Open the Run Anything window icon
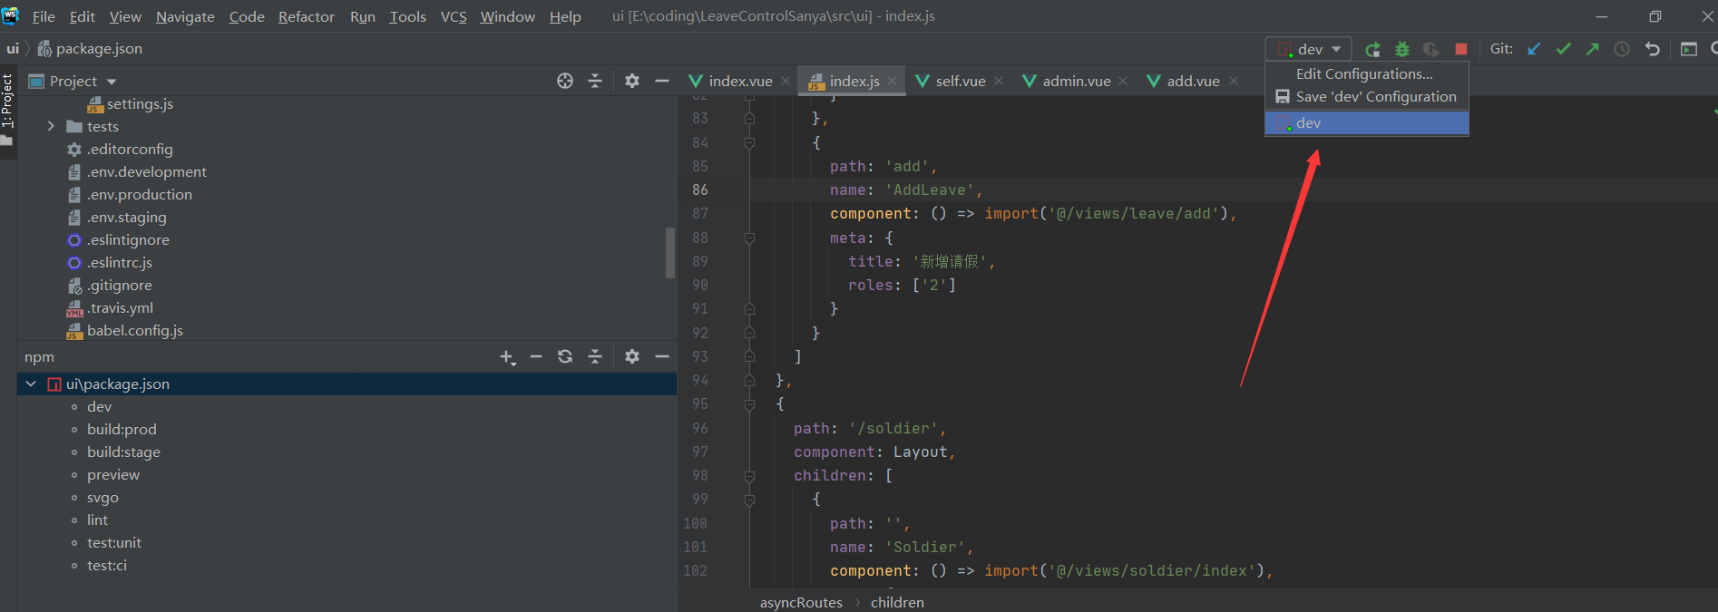The width and height of the screenshot is (1718, 612). coord(1688,49)
